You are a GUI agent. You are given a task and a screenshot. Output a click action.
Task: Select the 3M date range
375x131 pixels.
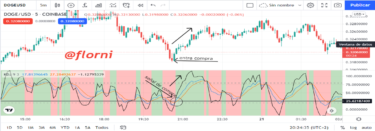coord(41,128)
